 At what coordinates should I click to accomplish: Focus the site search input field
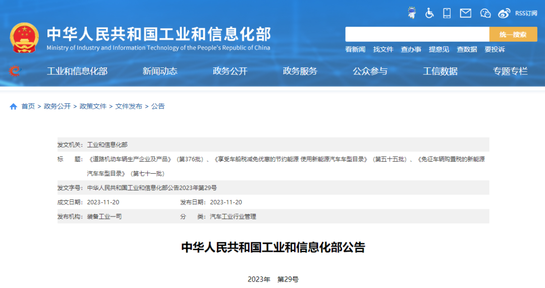(417, 34)
